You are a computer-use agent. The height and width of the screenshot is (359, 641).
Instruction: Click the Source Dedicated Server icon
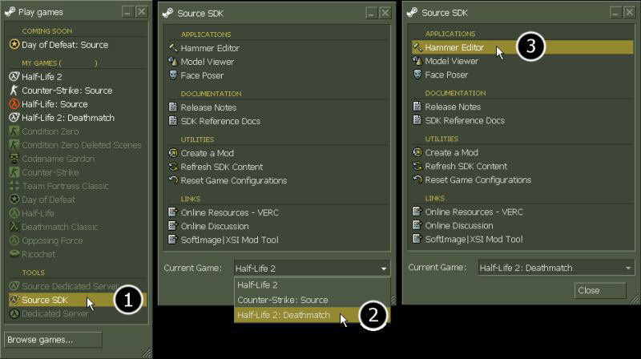click(14, 286)
